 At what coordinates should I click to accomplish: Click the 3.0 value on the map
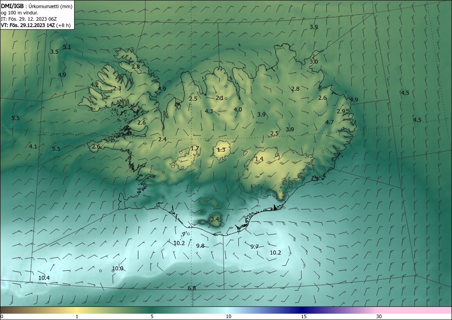[x=314, y=61]
